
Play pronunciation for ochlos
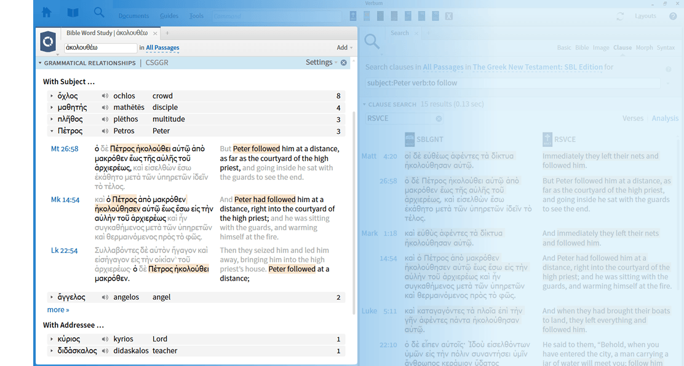pos(105,96)
